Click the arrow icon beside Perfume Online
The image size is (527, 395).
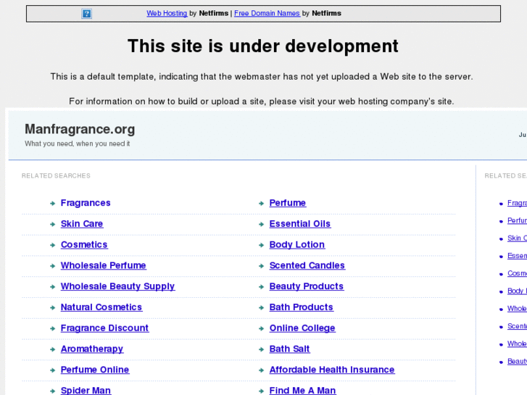[52, 370]
